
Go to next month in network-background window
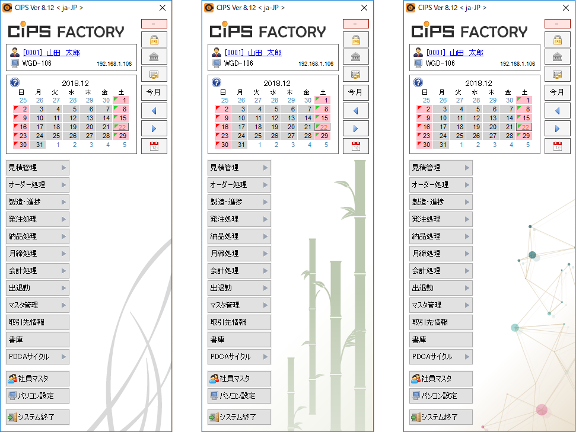pyautogui.click(x=558, y=129)
